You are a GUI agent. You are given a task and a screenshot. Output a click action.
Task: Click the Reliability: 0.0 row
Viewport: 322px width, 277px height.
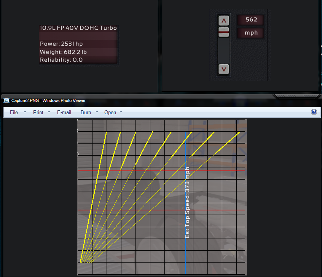pyautogui.click(x=61, y=60)
